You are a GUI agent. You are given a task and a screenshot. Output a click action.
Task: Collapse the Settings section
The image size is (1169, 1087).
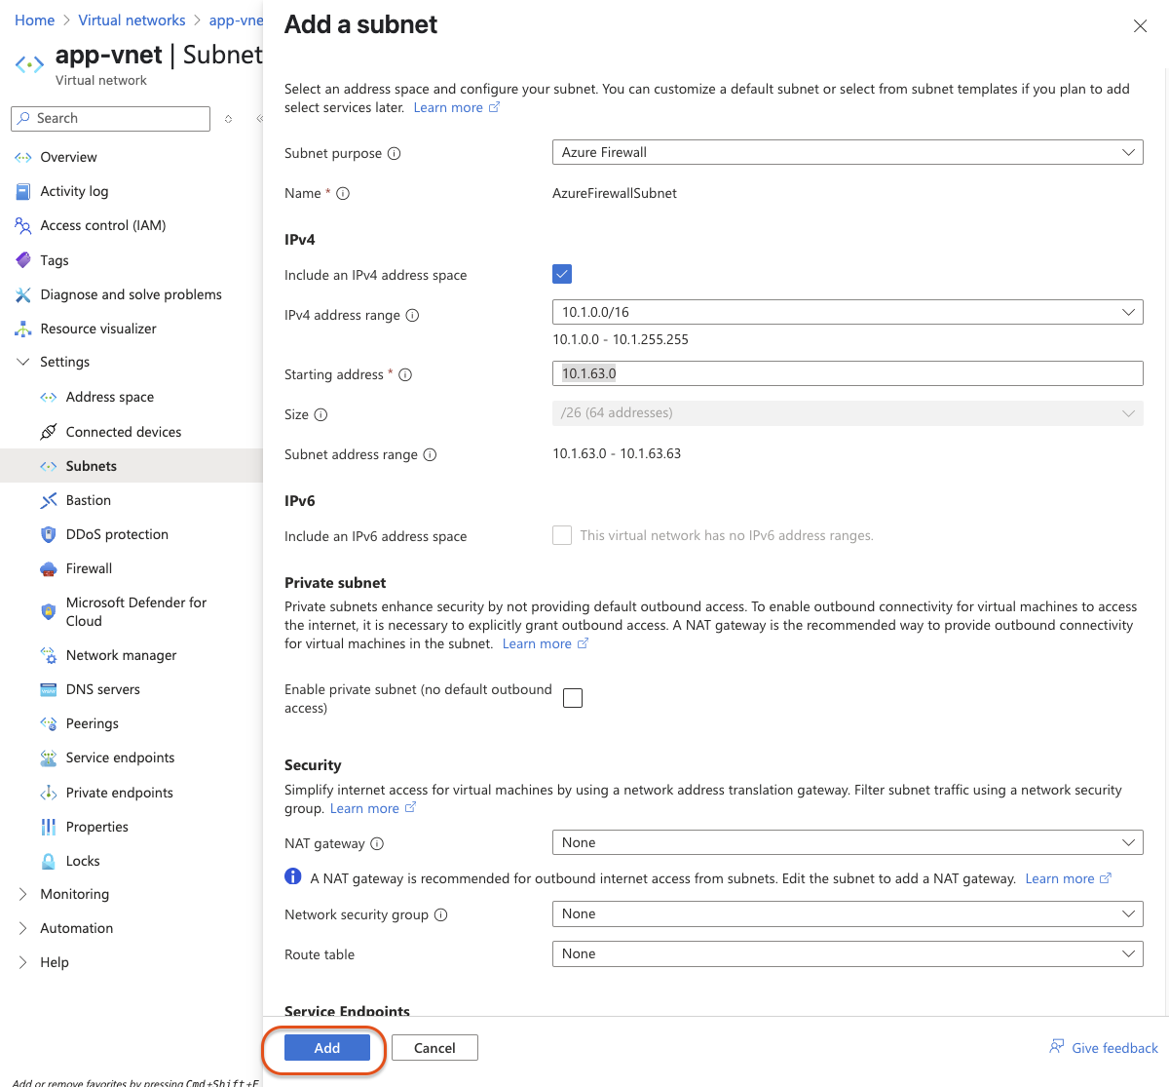[23, 362]
